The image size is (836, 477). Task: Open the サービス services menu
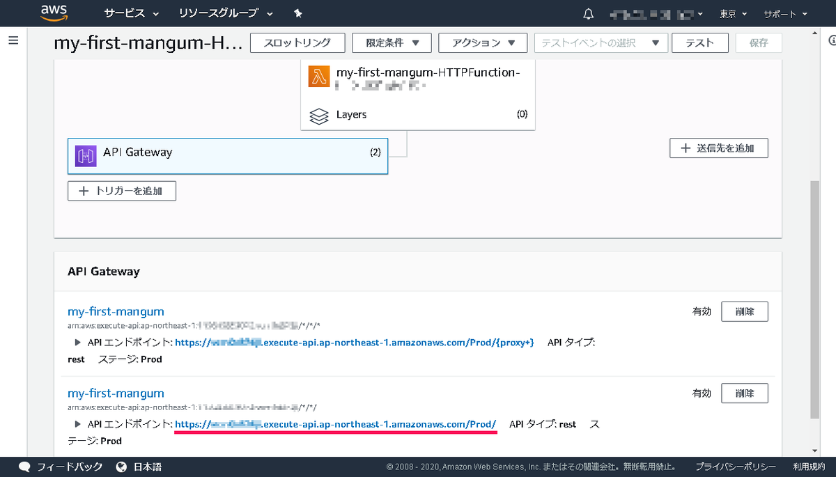pos(132,13)
